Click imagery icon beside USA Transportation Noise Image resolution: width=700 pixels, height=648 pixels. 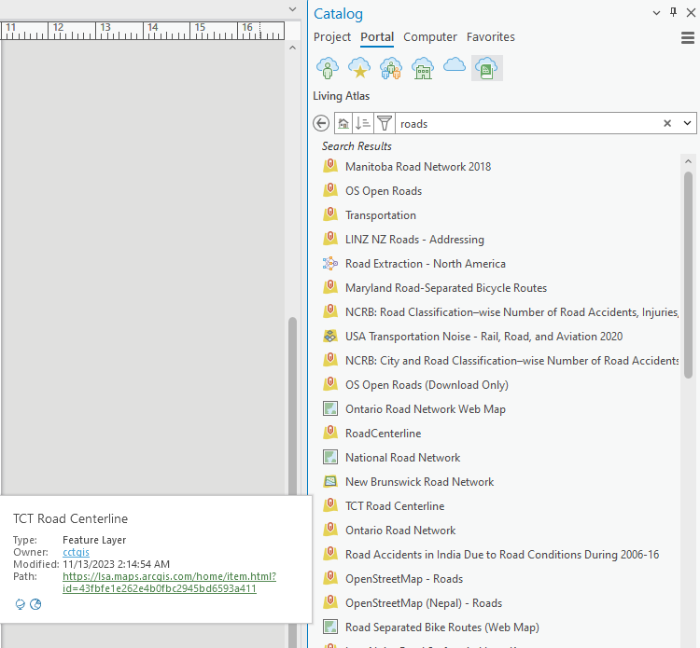[x=329, y=336]
